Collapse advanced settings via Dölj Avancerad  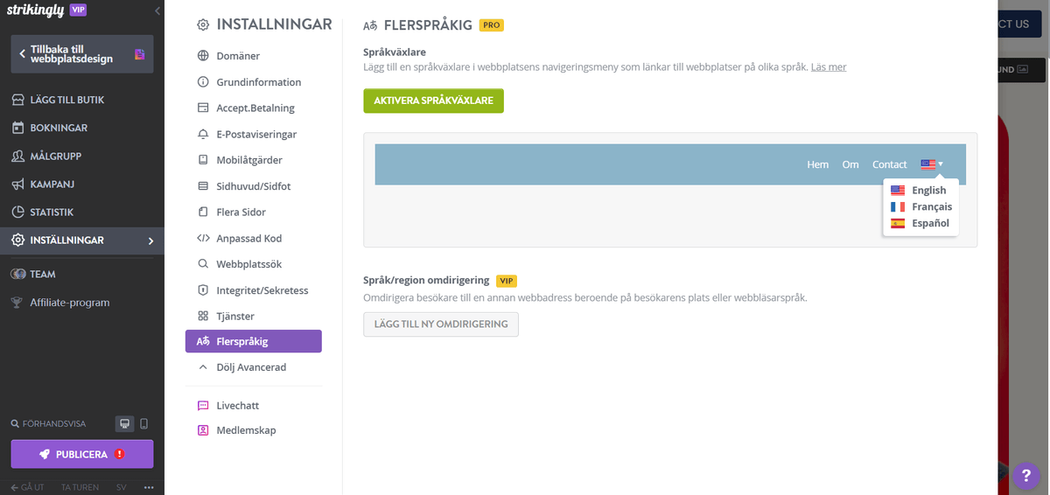point(250,367)
